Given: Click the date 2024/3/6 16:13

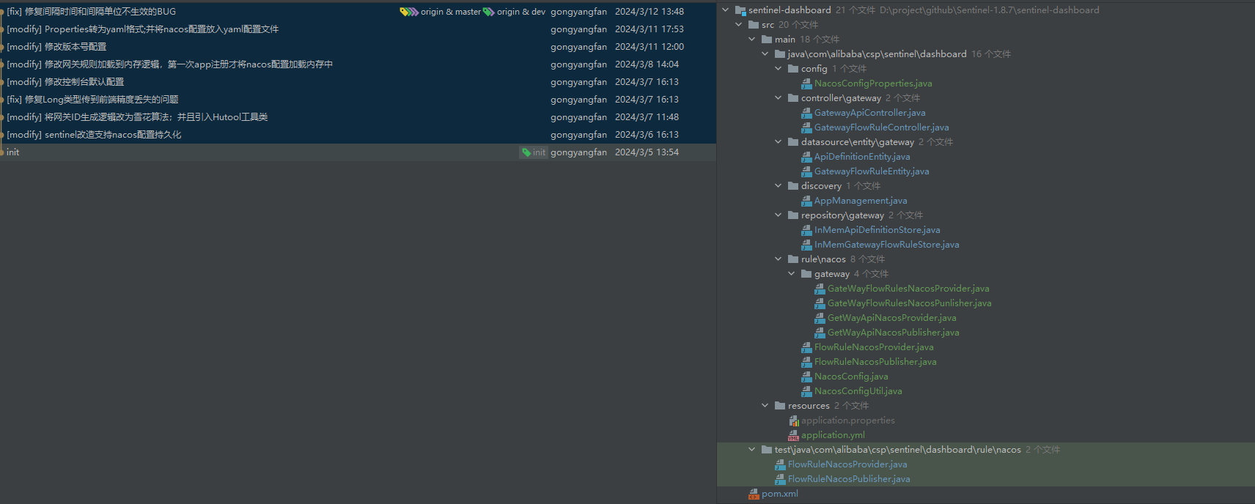Looking at the screenshot, I should (x=647, y=135).
